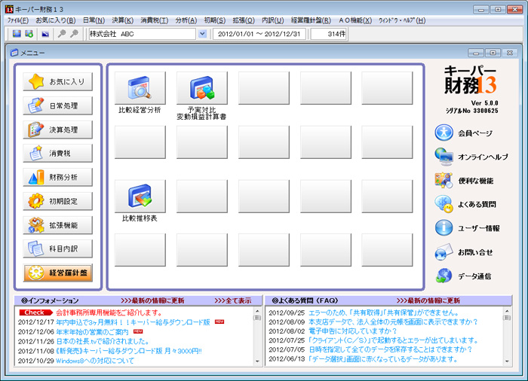Open オンラインヘルプ icon
528x381 pixels.
444,157
